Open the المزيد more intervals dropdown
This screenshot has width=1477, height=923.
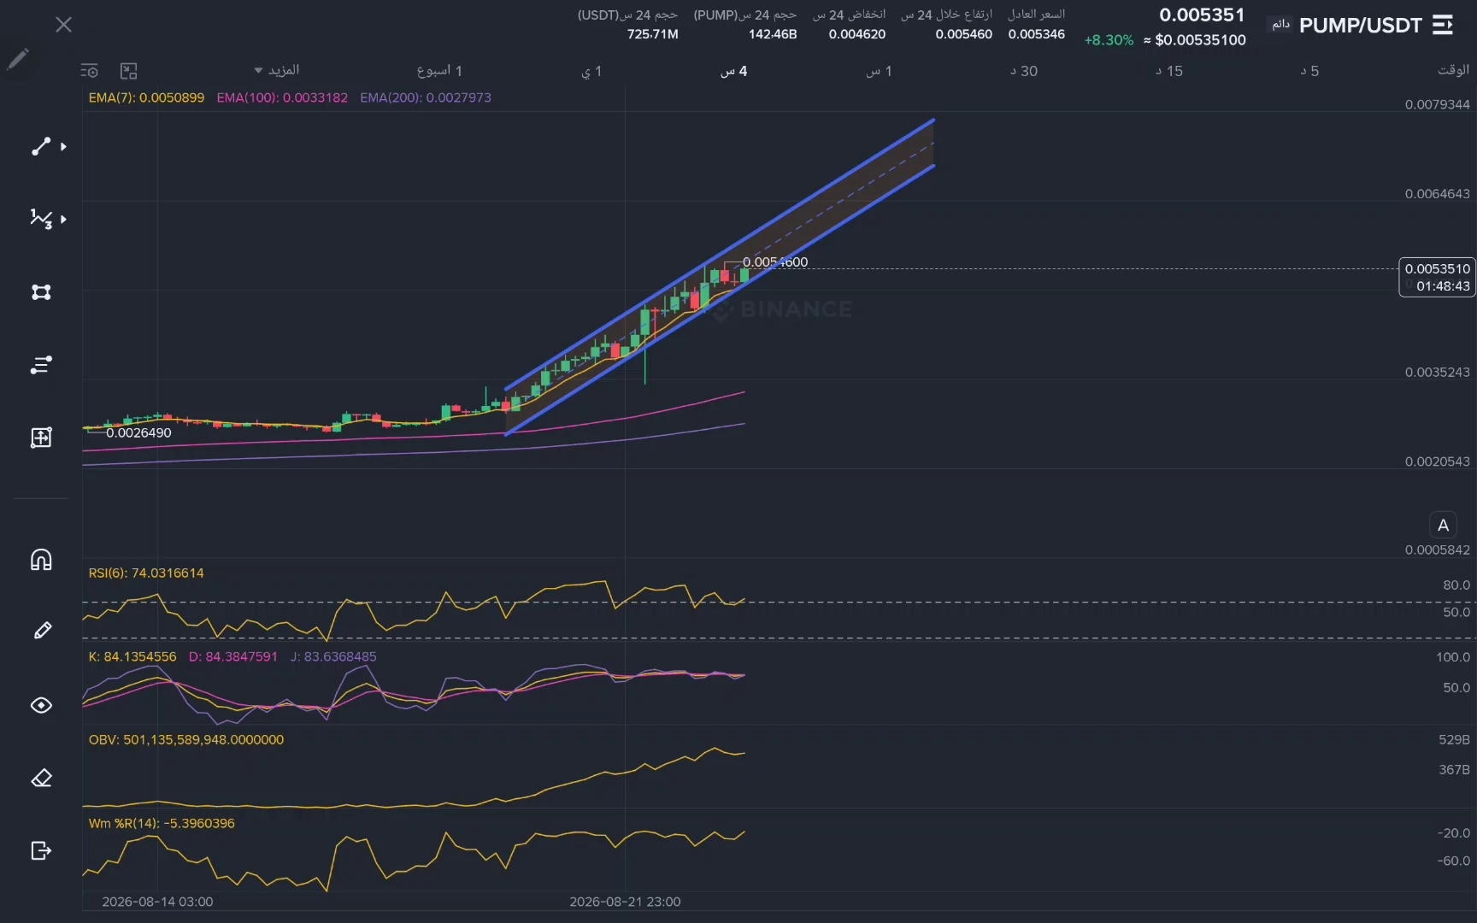click(277, 70)
